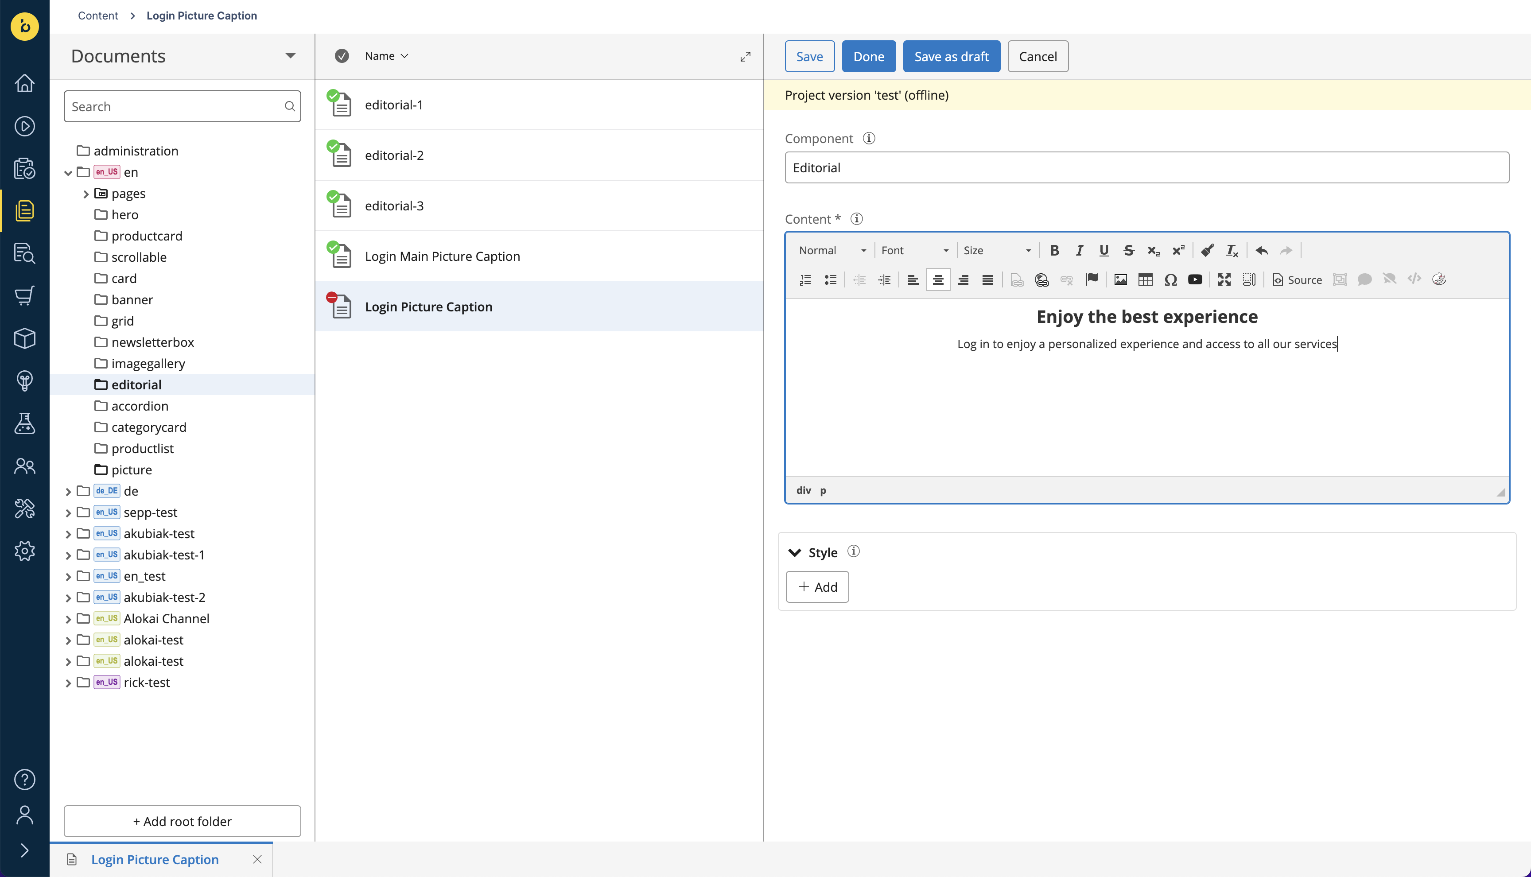Click the Add root folder button
Screen dimensions: 1531x877
pyautogui.click(x=182, y=821)
